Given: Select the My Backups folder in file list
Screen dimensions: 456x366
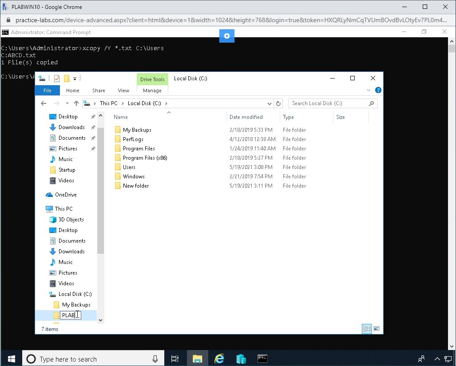Looking at the screenshot, I should tap(137, 130).
